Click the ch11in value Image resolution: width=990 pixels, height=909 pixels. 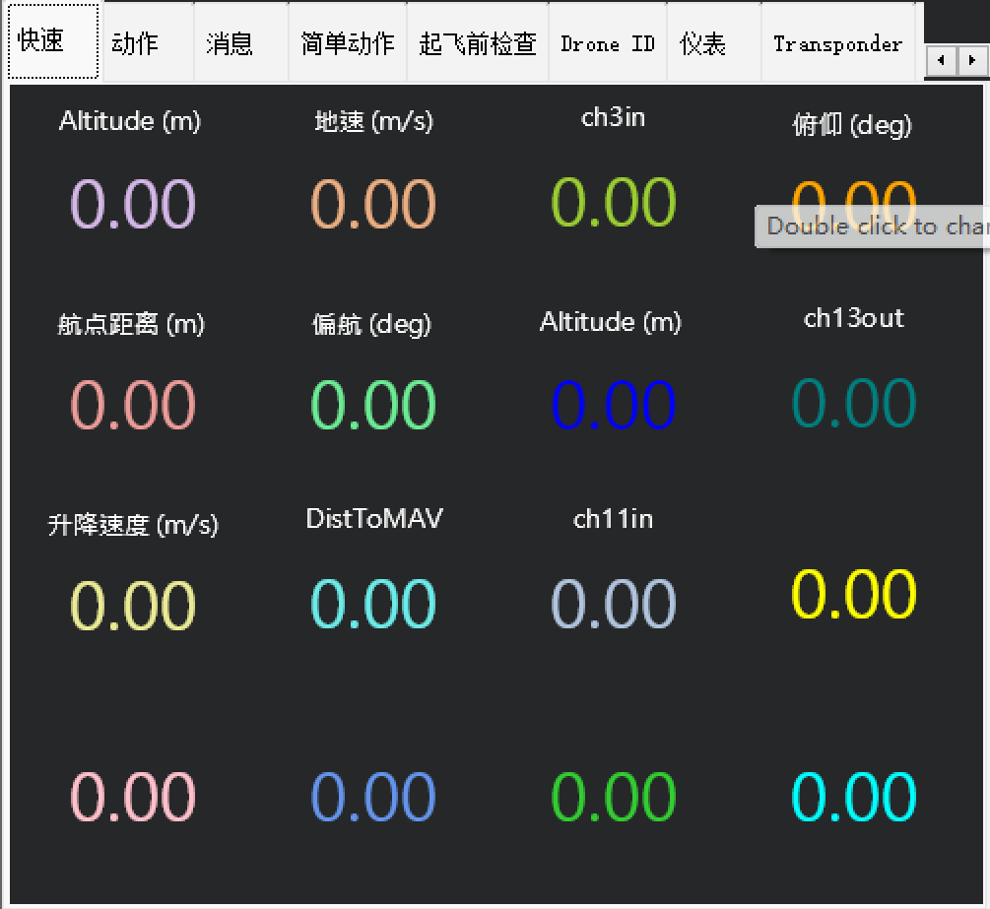click(x=614, y=604)
